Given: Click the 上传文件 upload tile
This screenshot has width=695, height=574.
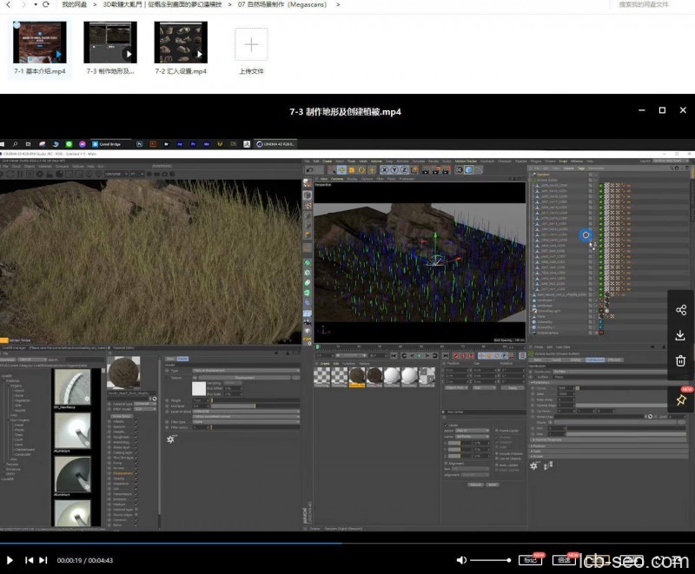Looking at the screenshot, I should click(x=251, y=45).
